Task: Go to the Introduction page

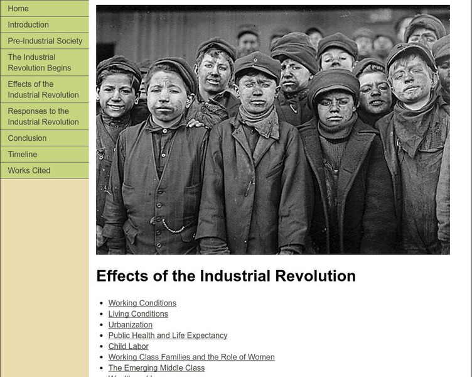Action: coord(45,25)
